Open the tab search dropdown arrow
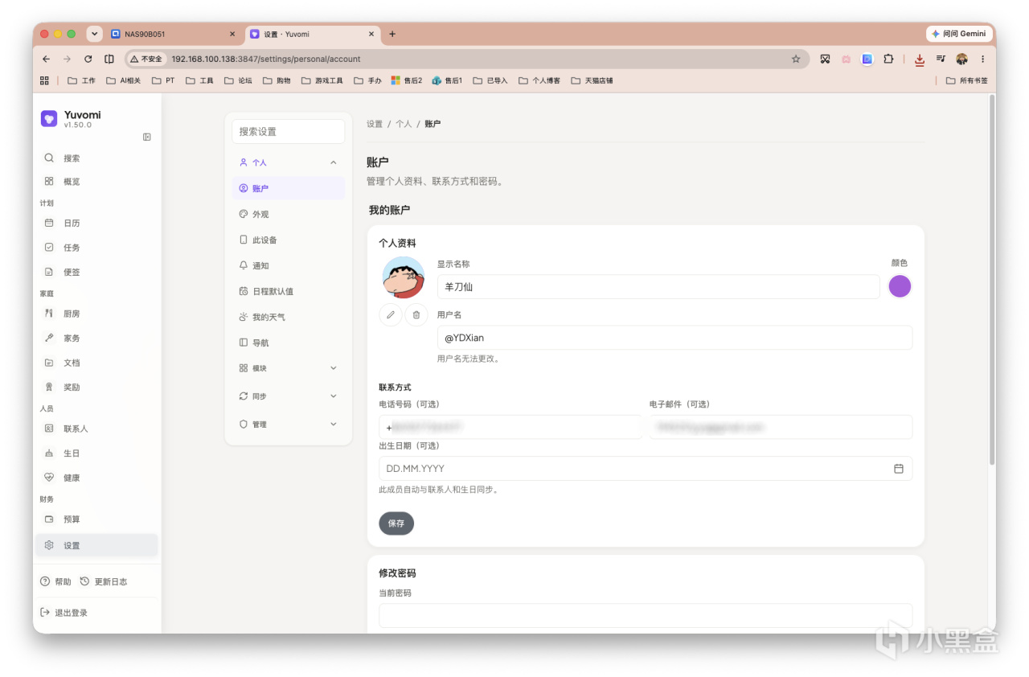The width and height of the screenshot is (1029, 677). tap(95, 34)
